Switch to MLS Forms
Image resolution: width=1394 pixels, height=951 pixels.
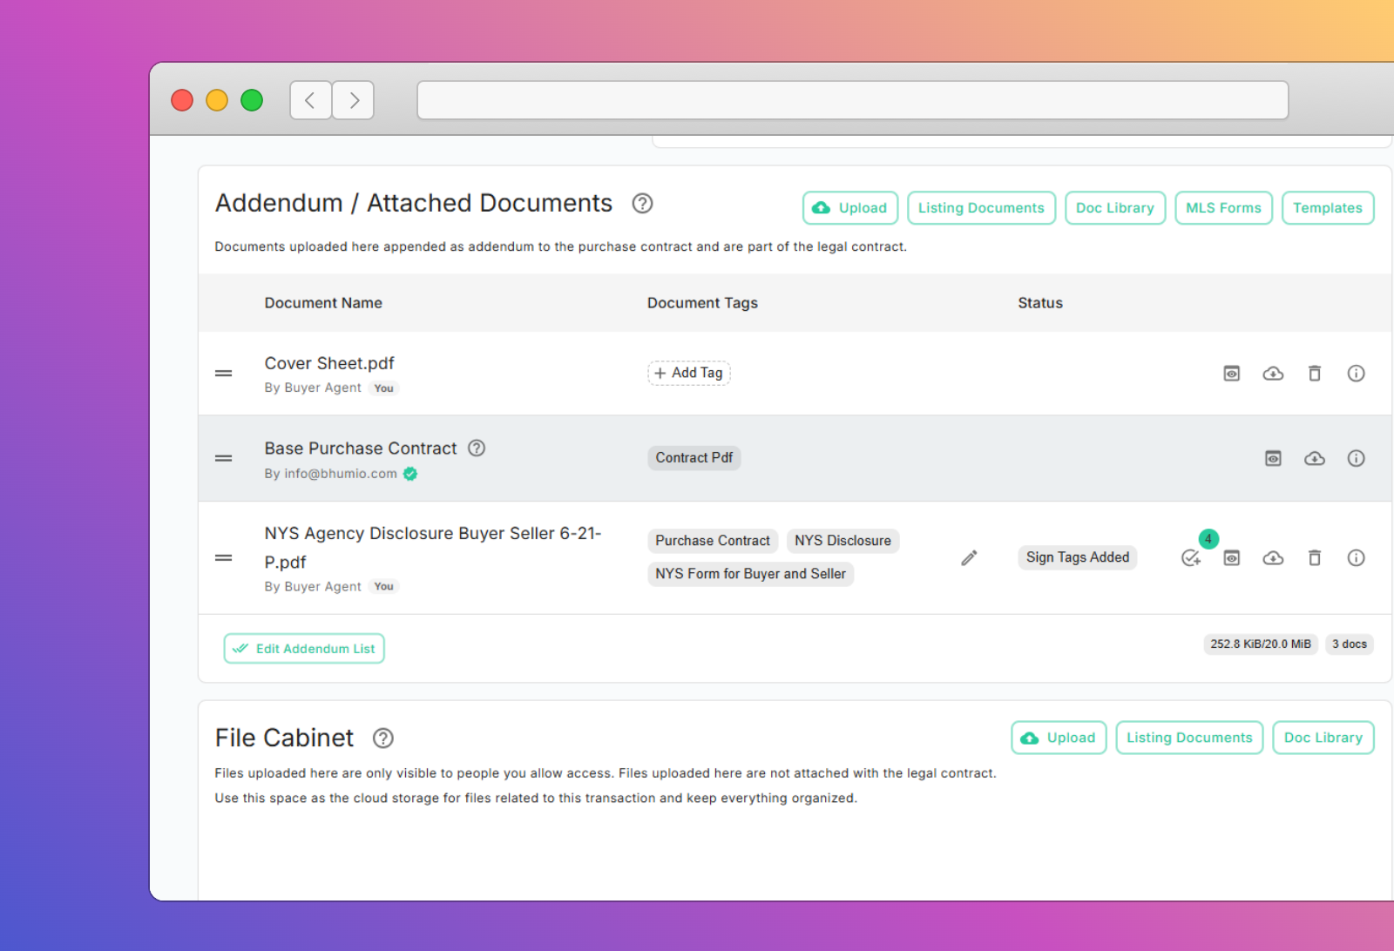click(1223, 207)
